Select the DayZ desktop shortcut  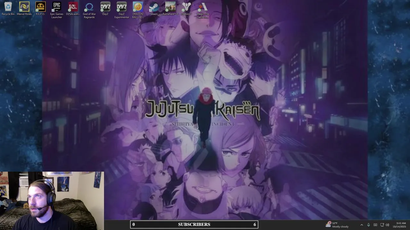coord(105,9)
